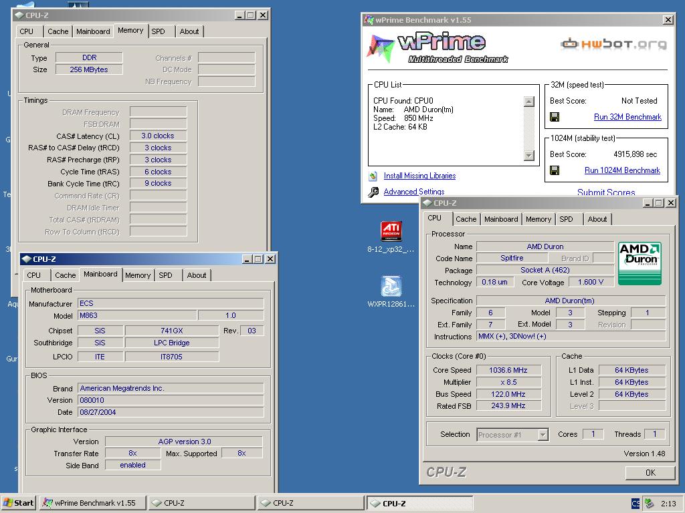Click the save icon under 1024M stability test
The height and width of the screenshot is (513, 685).
pos(555,170)
